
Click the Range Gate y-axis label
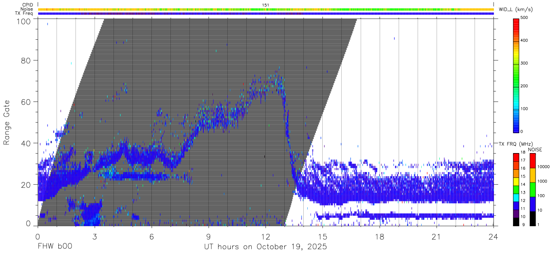[7, 122]
